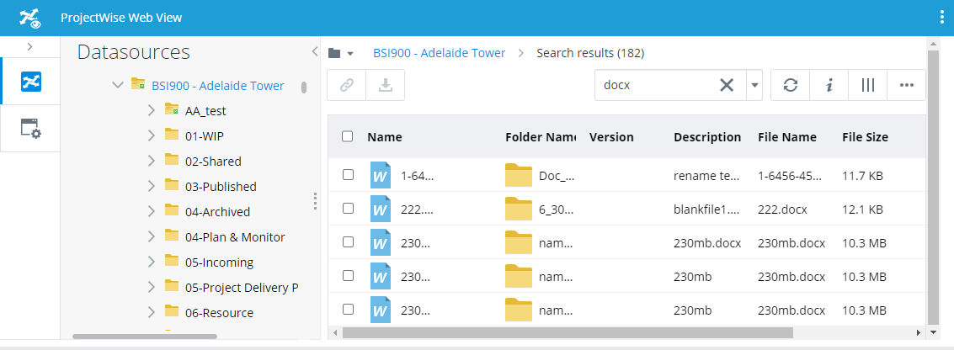This screenshot has width=954, height=350.
Task: Navigate to BSI900 - Adelaide Tower breadcrumb
Action: coord(439,53)
